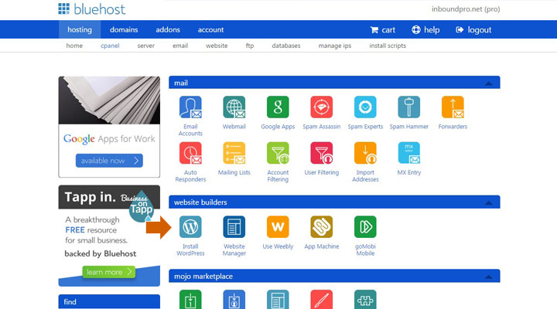Image resolution: width=557 pixels, height=309 pixels.
Task: Open the website subtab
Action: click(x=217, y=46)
